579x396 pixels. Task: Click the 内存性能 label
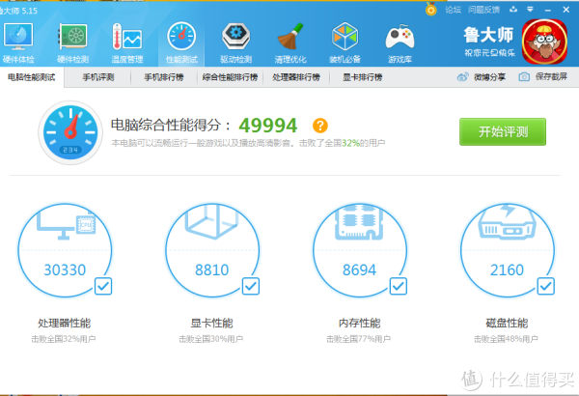coord(360,324)
